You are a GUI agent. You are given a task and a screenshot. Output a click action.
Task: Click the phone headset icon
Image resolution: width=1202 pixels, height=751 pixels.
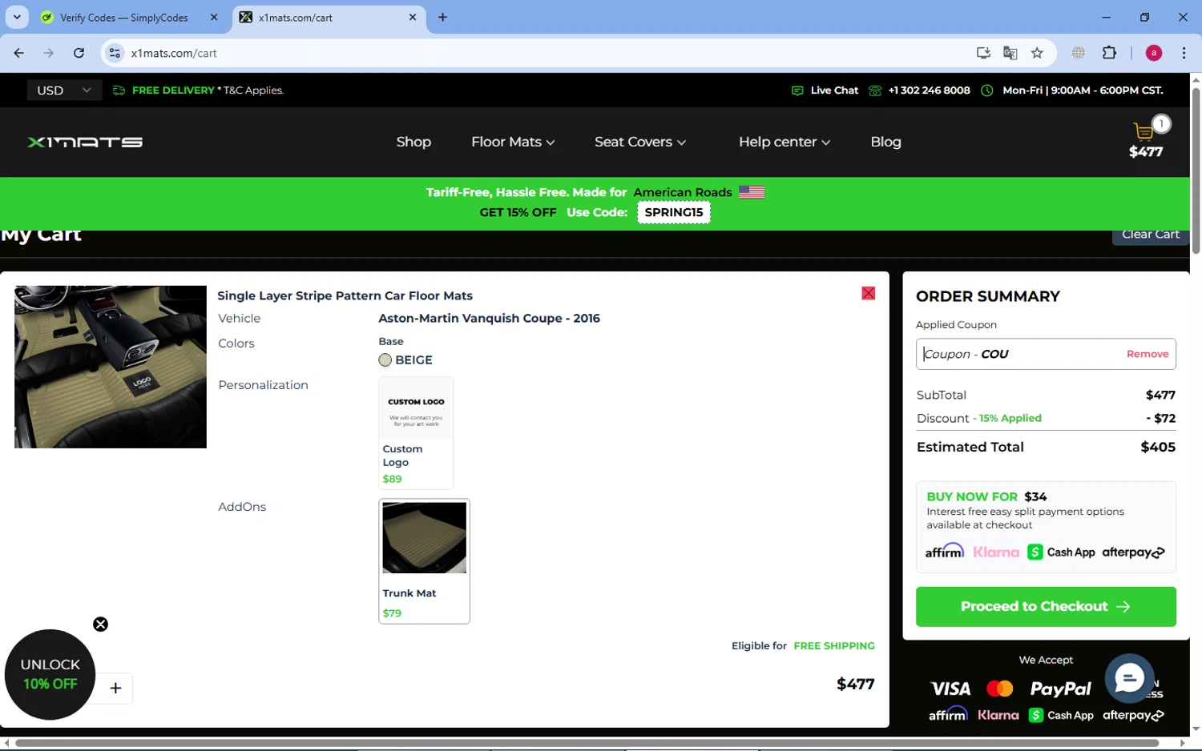[875, 90]
